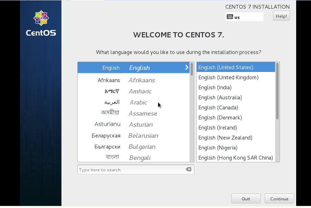Screen dimensions: 311x208
Task: Choose Bulgarian in the language list
Action: click(x=134, y=147)
